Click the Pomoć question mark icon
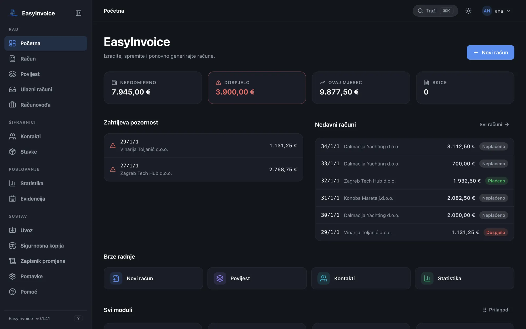 (x=12, y=292)
